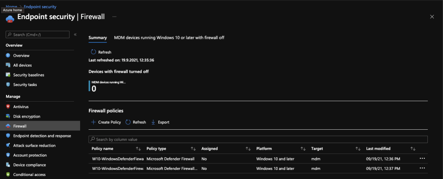Select Account protection sidebar item
443x179 pixels.
pyautogui.click(x=29, y=155)
